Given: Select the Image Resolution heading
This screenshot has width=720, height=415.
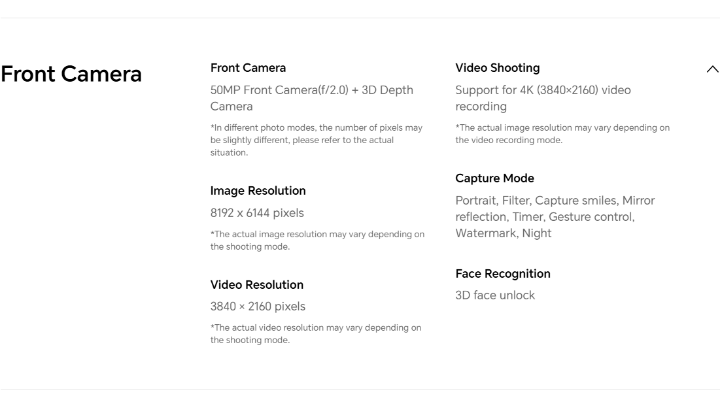Looking at the screenshot, I should [258, 191].
